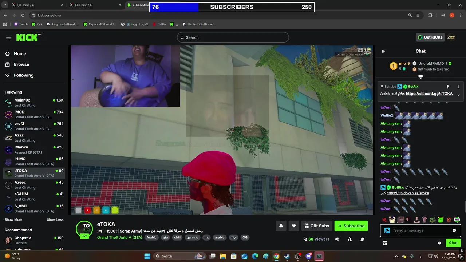The height and width of the screenshot is (262, 466).
Task: Click eTOKA live avatar
Action: coord(84,229)
